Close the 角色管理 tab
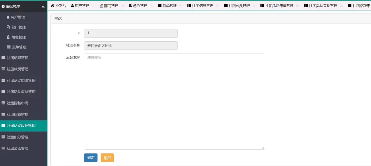371x166 pixels. [151, 6]
